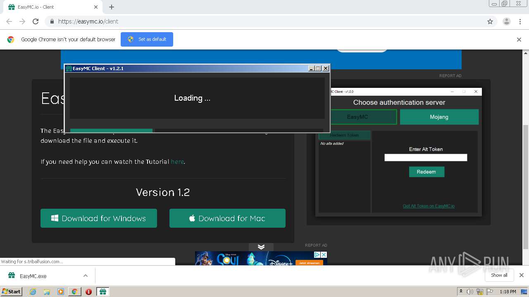Open the Chrome profile avatar menu
Screen dimensions: 529x297
click(x=506, y=21)
